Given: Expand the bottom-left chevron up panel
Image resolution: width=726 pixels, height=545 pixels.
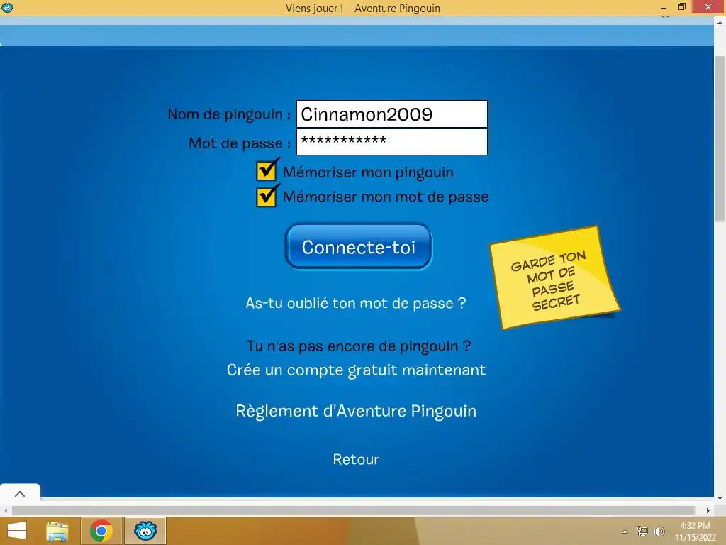Looking at the screenshot, I should tap(20, 494).
